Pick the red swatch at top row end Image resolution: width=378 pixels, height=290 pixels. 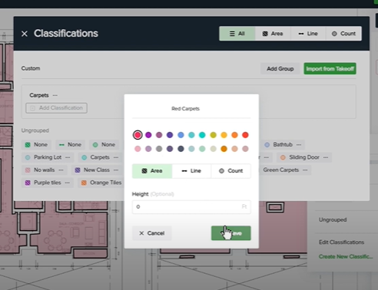pos(245,135)
